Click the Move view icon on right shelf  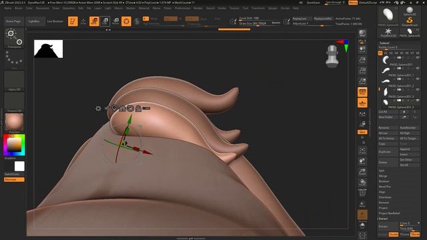[362, 161]
